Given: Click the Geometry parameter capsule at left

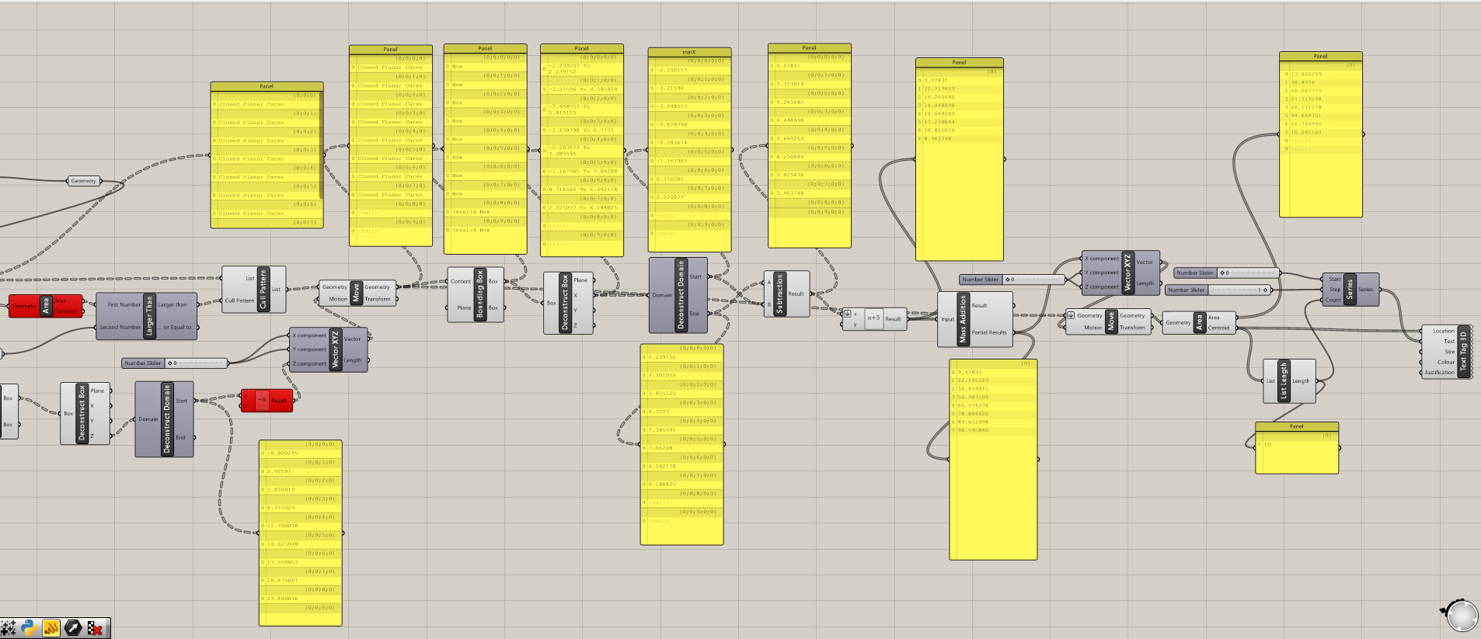Looking at the screenshot, I should coord(84,181).
